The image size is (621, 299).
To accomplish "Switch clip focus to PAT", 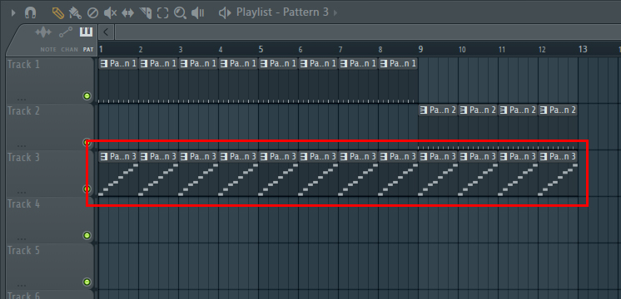I will (88, 50).
